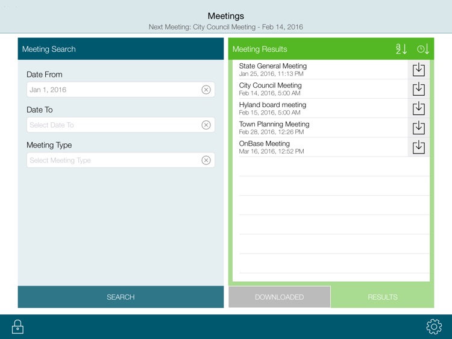Viewport: 452px width, 339px height.
Task: Open the Select Meeting Type picker
Action: (x=121, y=160)
